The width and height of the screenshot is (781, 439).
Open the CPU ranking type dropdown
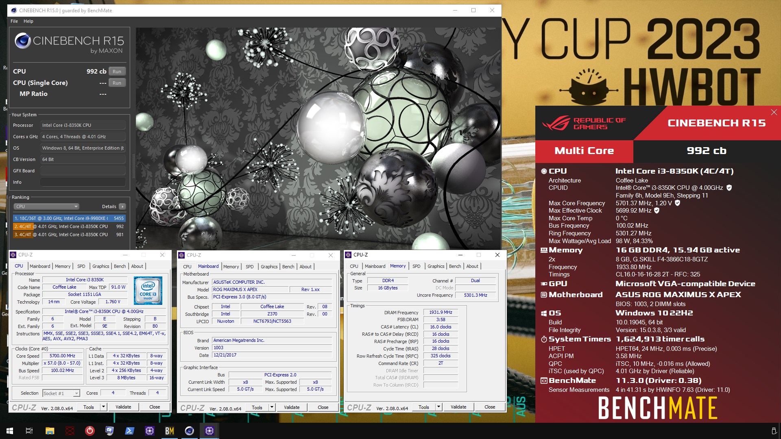46,206
